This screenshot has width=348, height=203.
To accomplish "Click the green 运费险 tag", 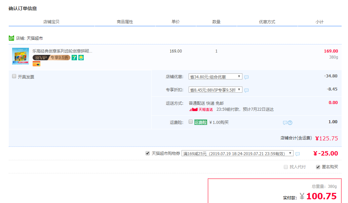I will click(201, 123).
